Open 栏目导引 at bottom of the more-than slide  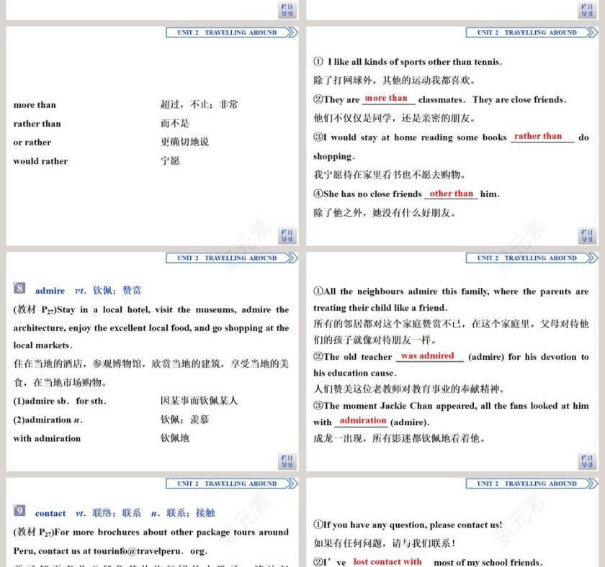(x=287, y=235)
